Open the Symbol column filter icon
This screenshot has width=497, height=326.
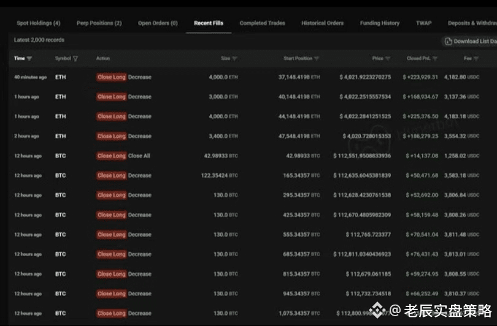point(75,59)
